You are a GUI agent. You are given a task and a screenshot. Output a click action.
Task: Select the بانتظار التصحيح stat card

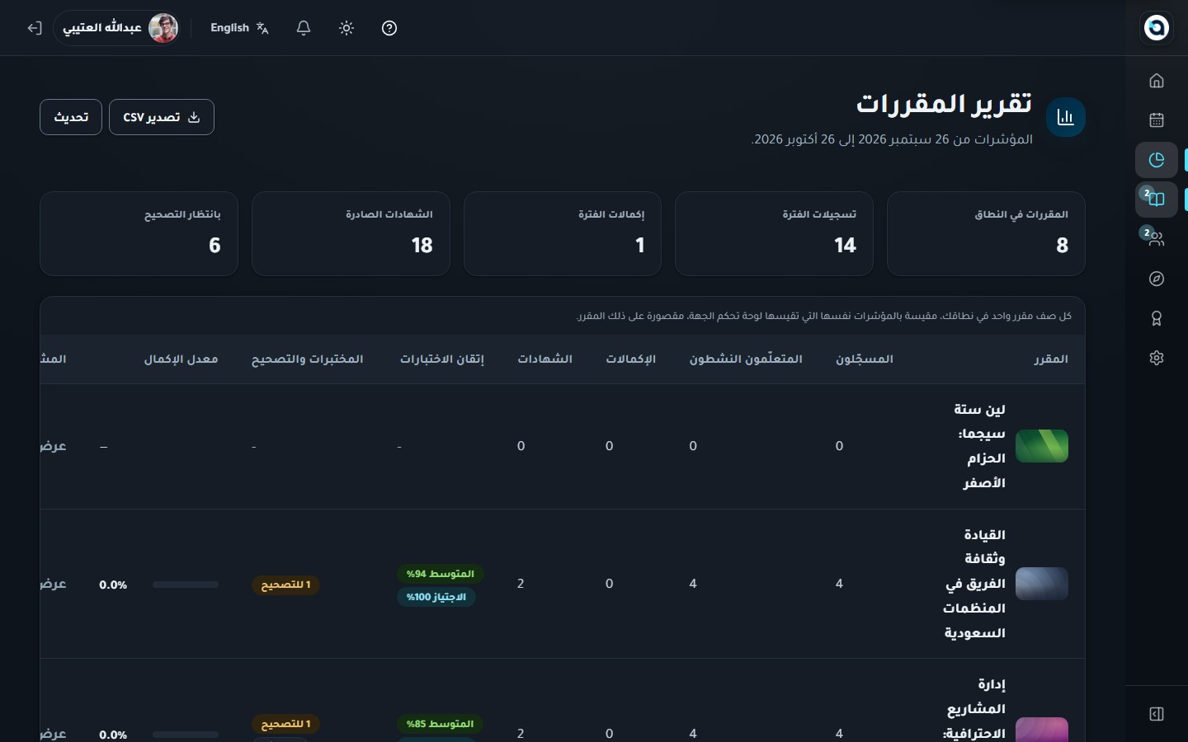[139, 234]
